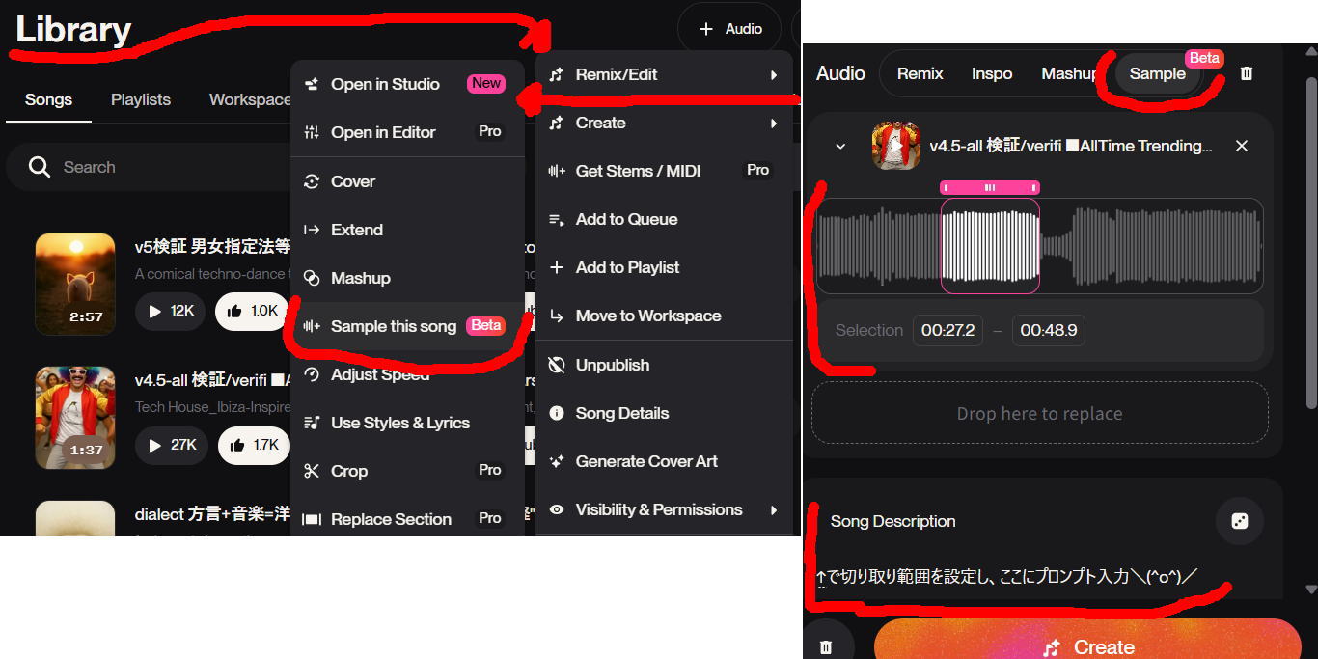This screenshot has width=1318, height=659.
Task: Click the pink selection handle above waveform
Action: [x=990, y=187]
